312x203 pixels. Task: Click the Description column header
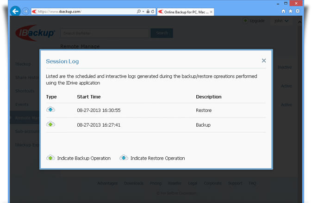pos(208,97)
